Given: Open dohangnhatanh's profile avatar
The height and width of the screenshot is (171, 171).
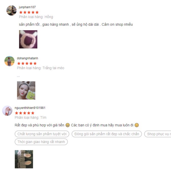Looking at the screenshot, I should (9, 61).
